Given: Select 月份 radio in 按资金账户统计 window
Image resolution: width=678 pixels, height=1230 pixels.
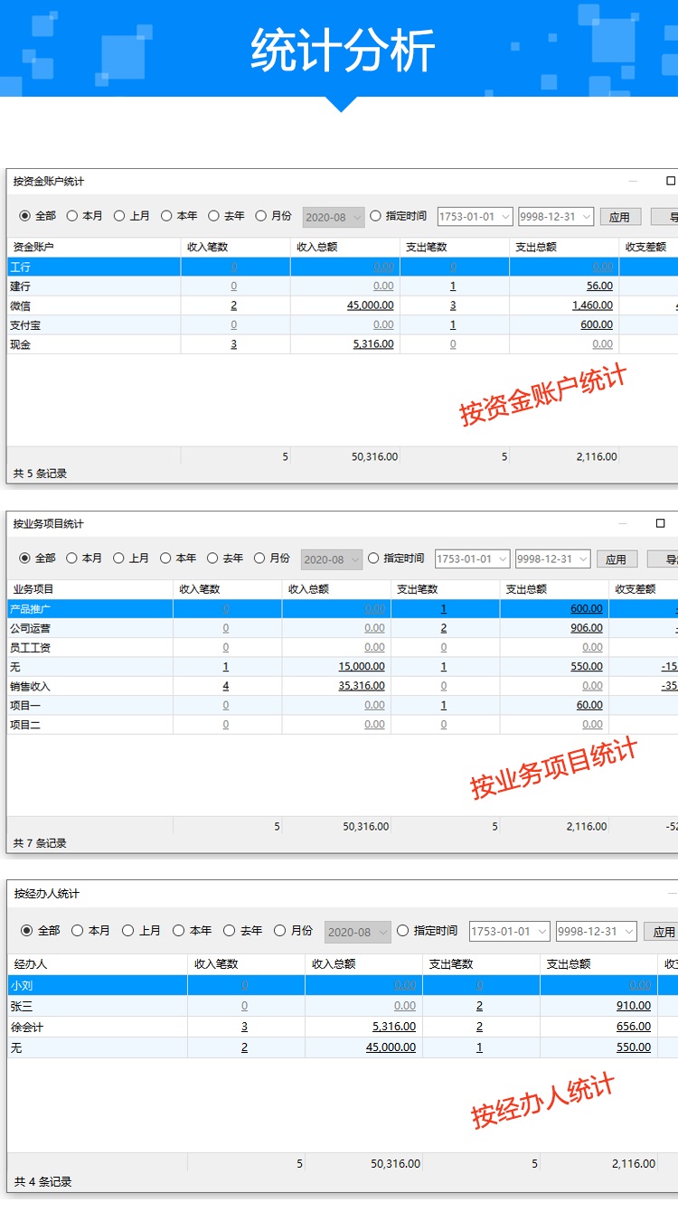Looking at the screenshot, I should click(x=273, y=216).
